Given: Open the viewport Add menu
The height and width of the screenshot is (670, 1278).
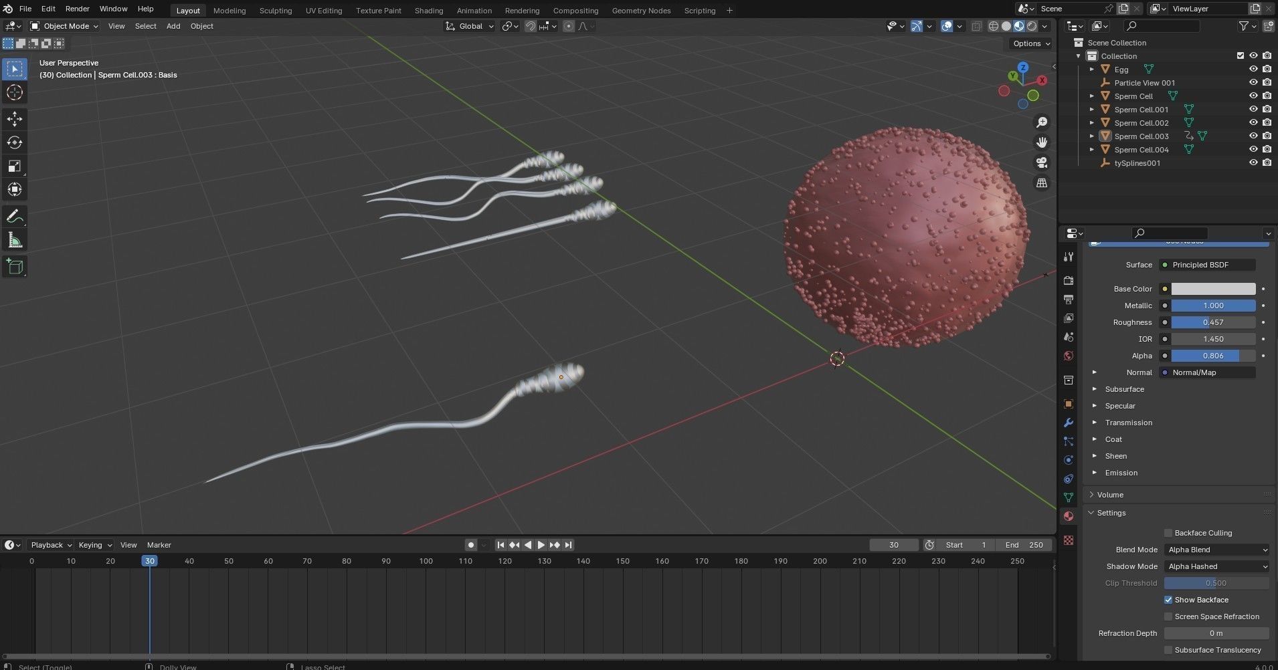Looking at the screenshot, I should pos(173,26).
